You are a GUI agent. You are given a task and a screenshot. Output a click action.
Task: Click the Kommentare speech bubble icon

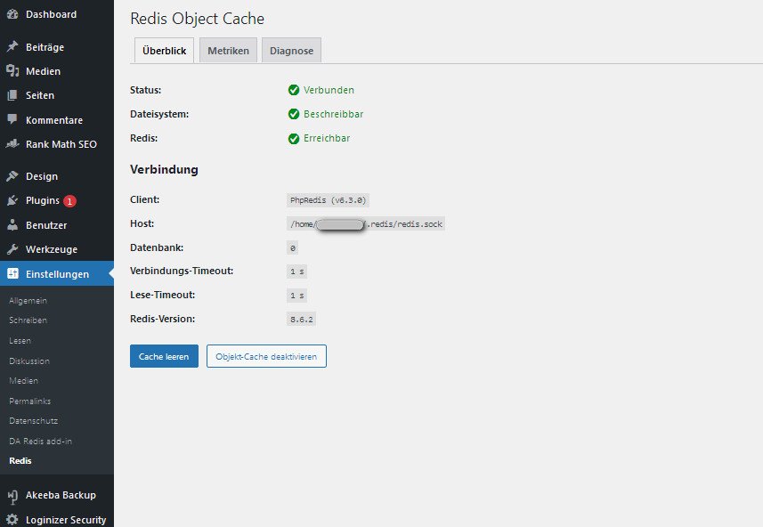click(12, 120)
